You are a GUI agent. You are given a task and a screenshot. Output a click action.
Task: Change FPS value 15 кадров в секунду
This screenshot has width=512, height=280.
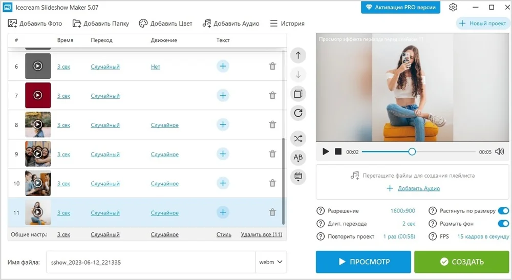[x=483, y=236]
